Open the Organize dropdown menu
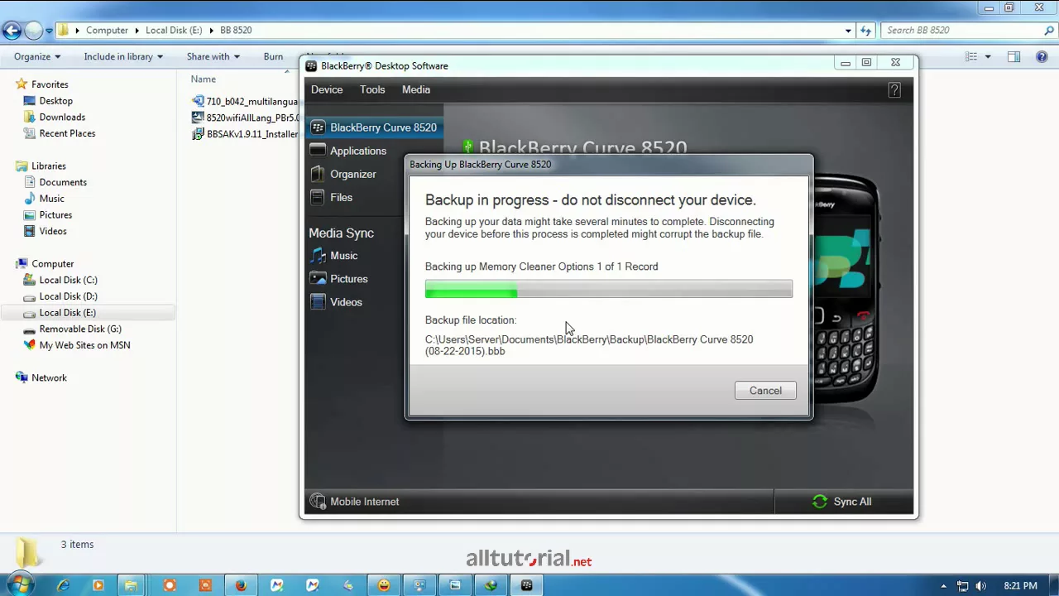The image size is (1059, 596). click(37, 56)
